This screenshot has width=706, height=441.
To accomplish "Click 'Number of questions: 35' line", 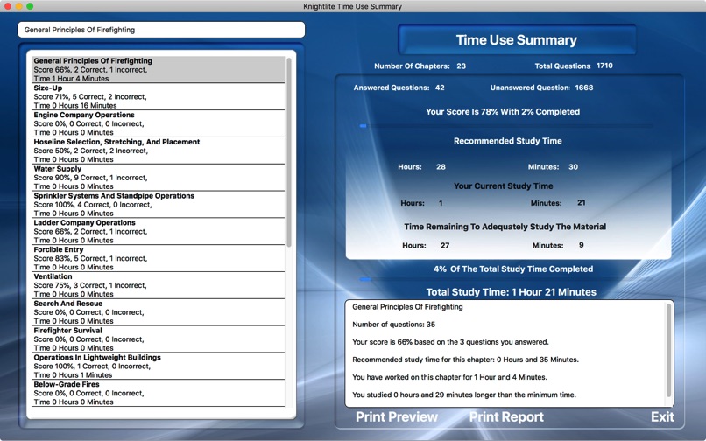I will [393, 325].
